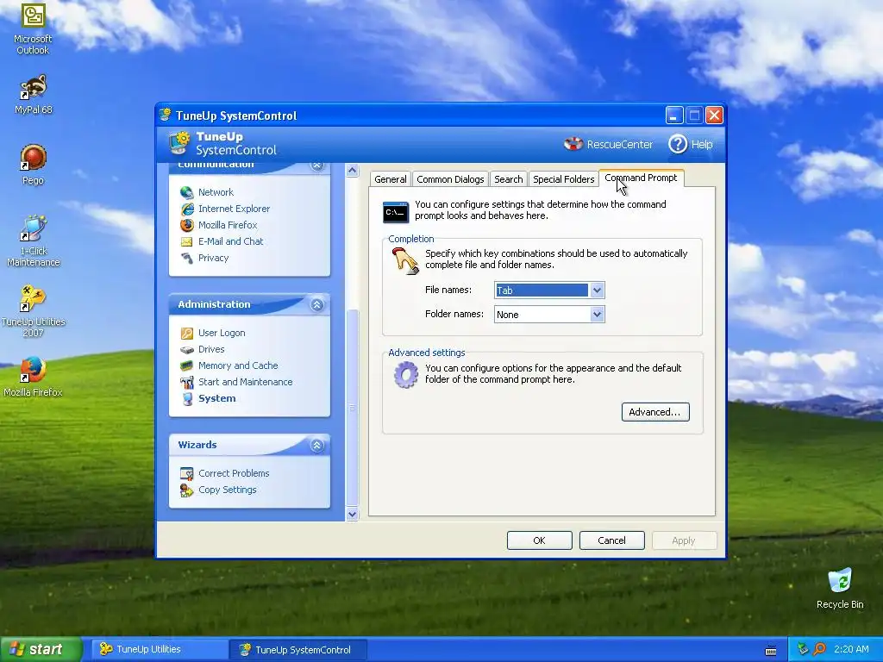The image size is (883, 662).
Task: Click sidebar scrollbar up arrow
Action: click(x=352, y=171)
